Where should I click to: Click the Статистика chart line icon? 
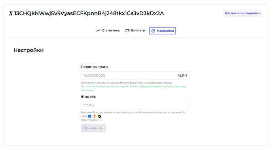click(x=99, y=30)
